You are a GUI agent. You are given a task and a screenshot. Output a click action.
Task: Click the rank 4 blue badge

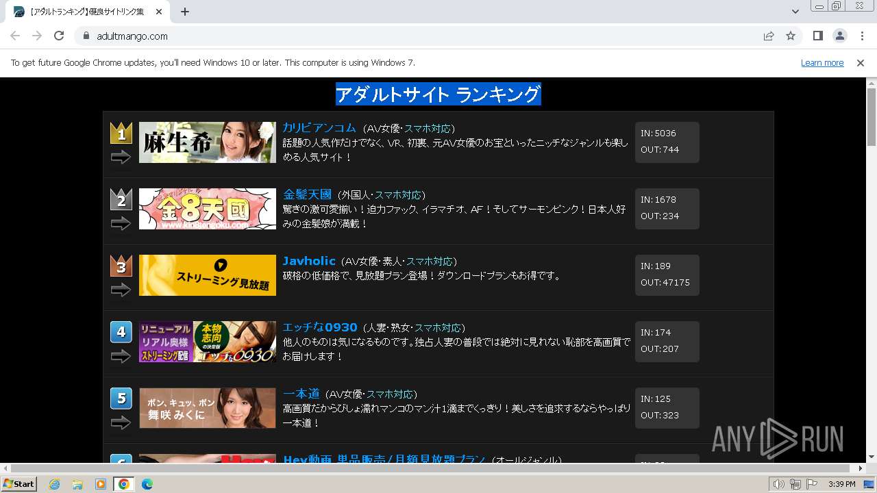121,332
